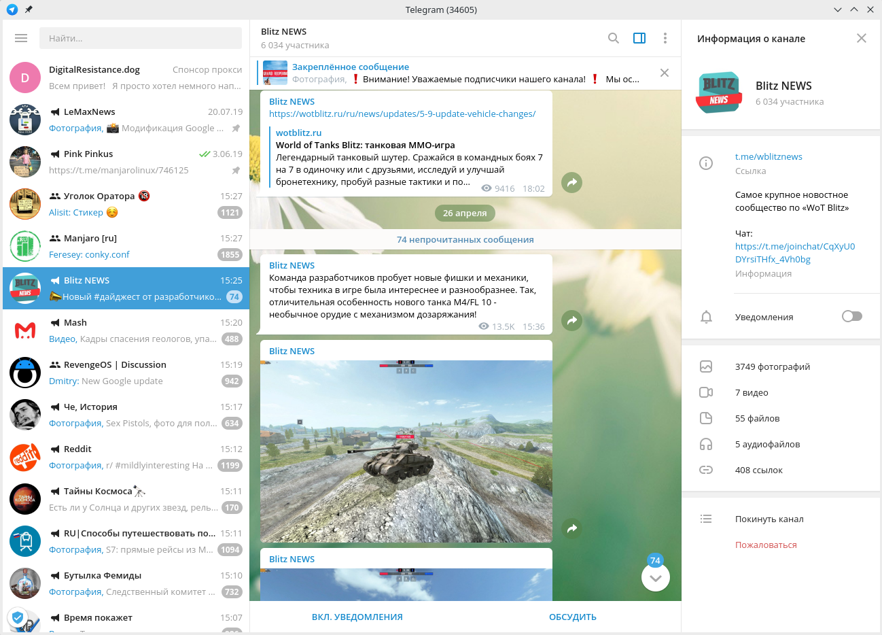
Task: Open the LeMaxNews channel chat
Action: pyautogui.click(x=126, y=120)
